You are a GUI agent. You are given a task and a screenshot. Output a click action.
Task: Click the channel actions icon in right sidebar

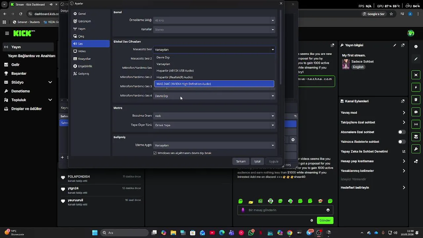[416, 137]
